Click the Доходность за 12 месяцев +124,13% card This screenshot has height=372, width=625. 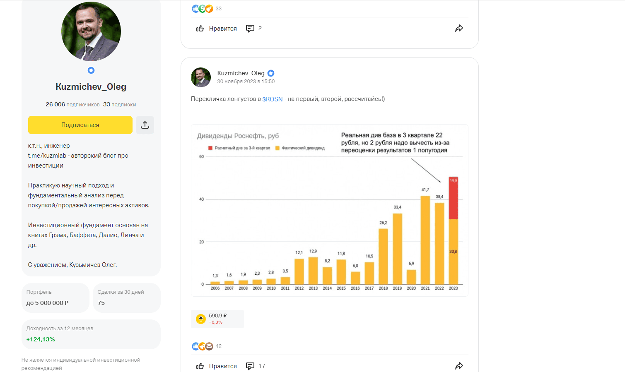[91, 334]
